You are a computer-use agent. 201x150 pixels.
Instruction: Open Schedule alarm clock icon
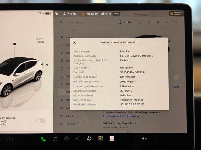point(62,68)
